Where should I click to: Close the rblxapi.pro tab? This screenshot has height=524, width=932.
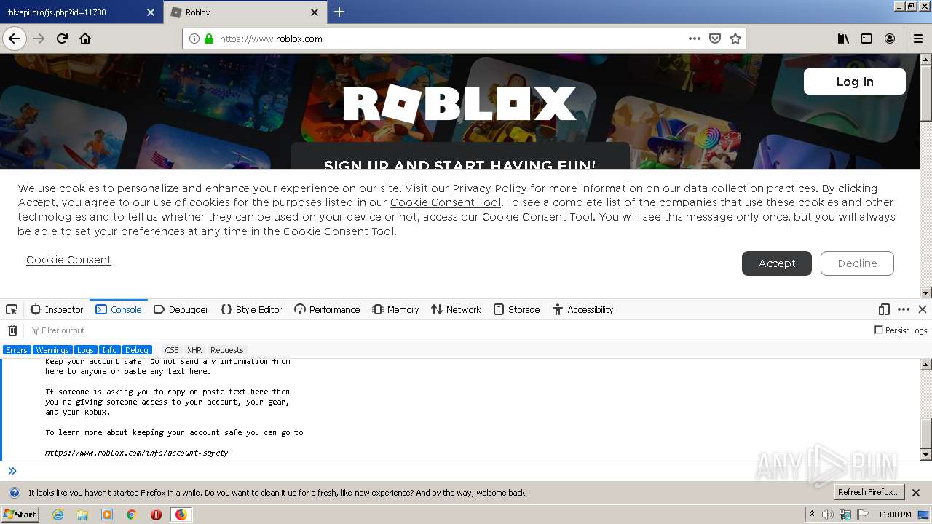[x=150, y=12]
